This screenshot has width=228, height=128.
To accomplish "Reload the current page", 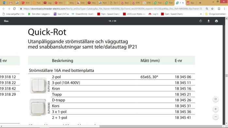I will 14,9.
